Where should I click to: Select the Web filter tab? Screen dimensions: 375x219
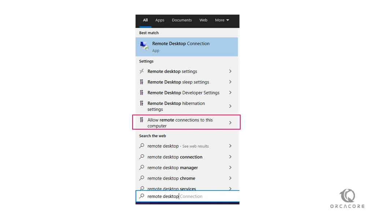pos(203,20)
